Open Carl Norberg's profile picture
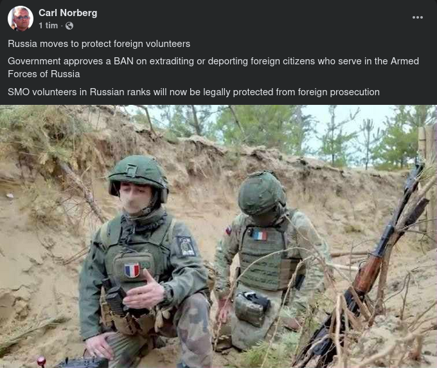This screenshot has width=437, height=368. pyautogui.click(x=21, y=19)
